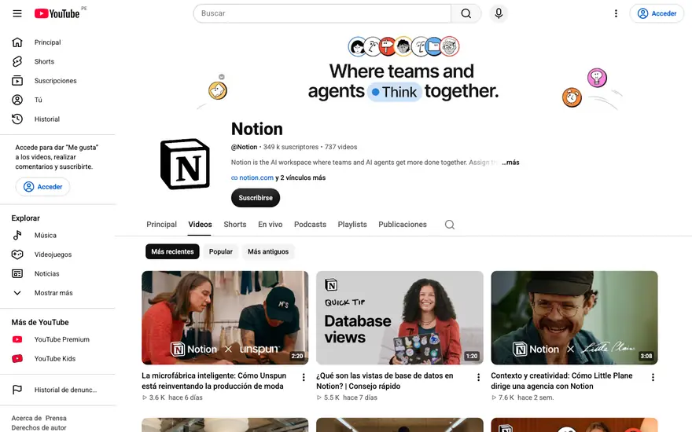Select the Más antiguos filter chip
Screen dimensions: 692x432
pos(268,251)
